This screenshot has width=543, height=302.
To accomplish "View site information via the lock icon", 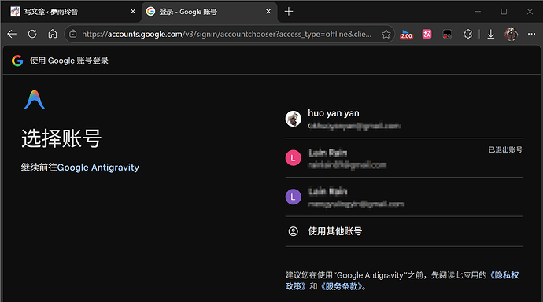I will tap(72, 34).
